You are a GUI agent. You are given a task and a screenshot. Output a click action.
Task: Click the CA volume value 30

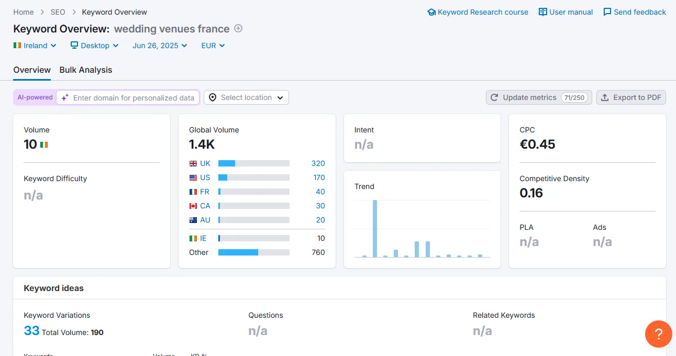[x=320, y=206]
